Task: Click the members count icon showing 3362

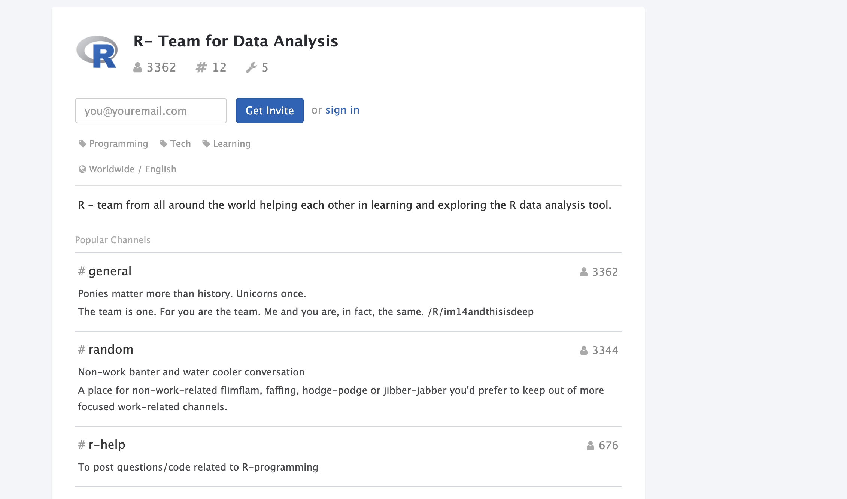Action: click(x=137, y=67)
